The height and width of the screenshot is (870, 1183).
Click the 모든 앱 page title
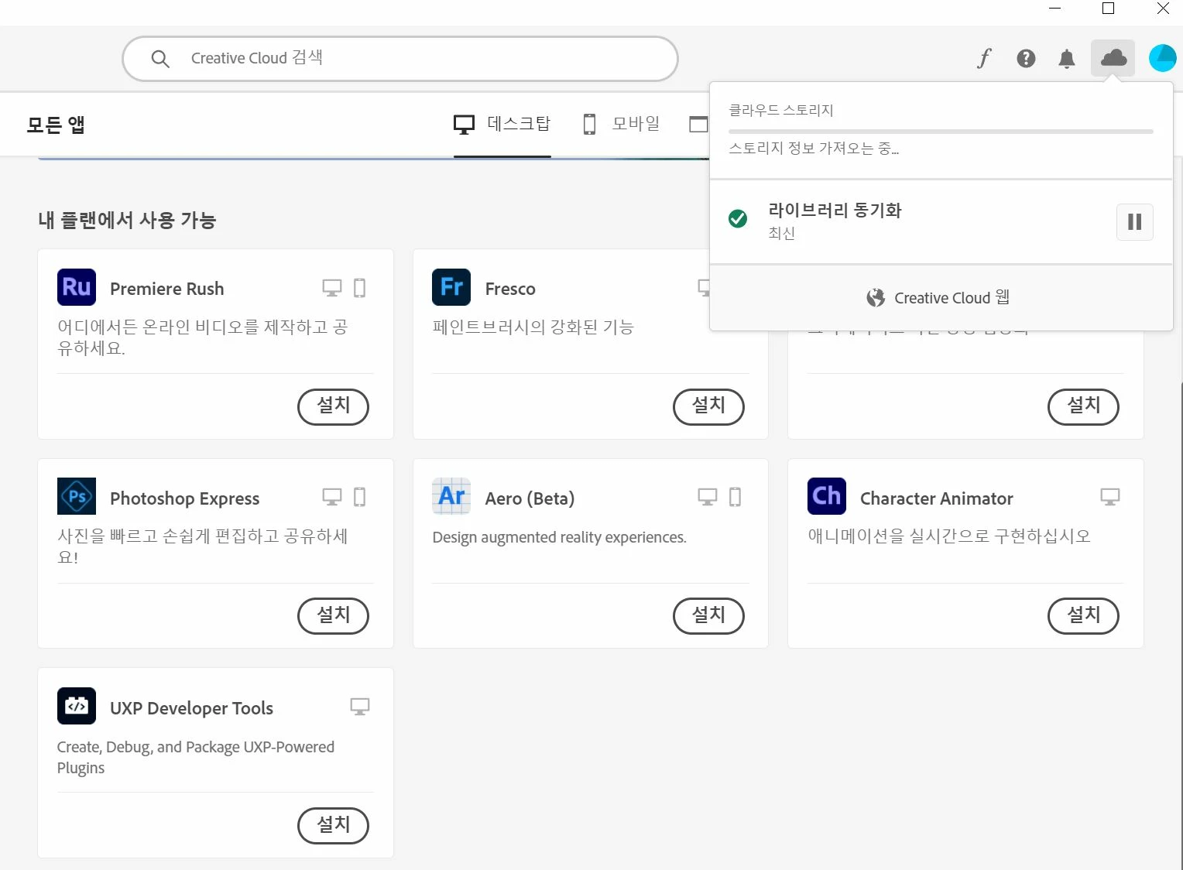point(56,125)
